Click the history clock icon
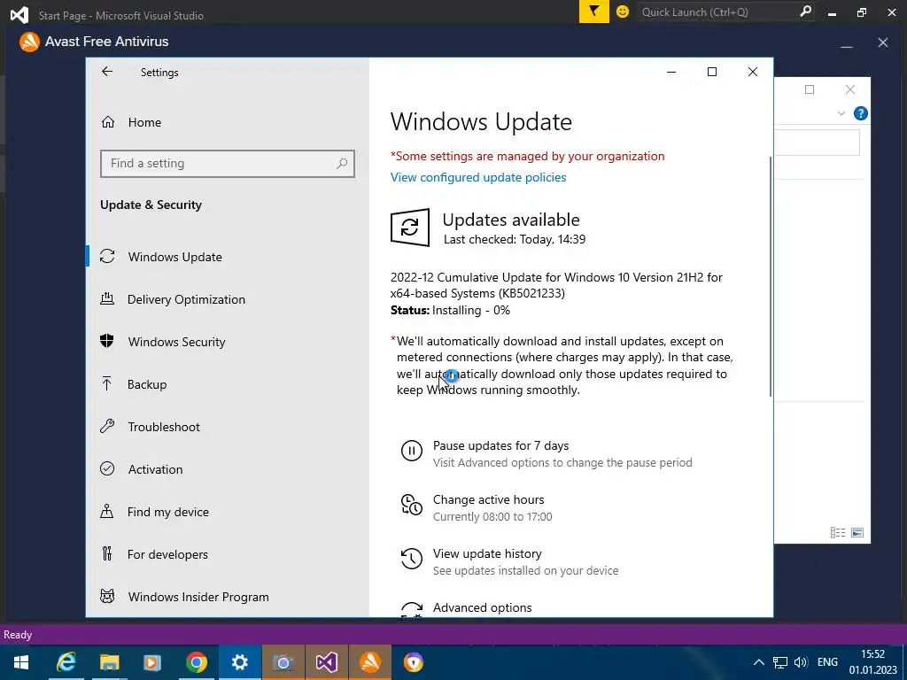The image size is (907, 680). point(412,559)
